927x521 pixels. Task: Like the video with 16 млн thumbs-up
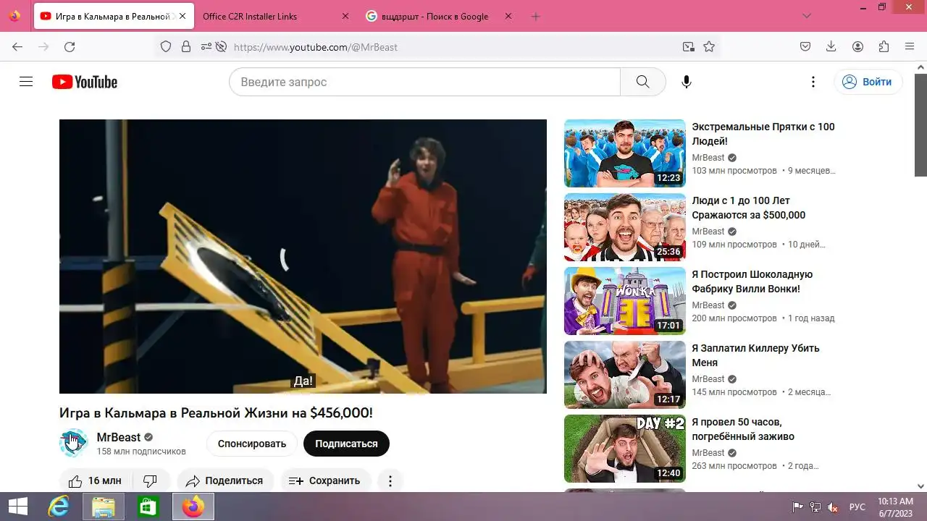pyautogui.click(x=96, y=480)
